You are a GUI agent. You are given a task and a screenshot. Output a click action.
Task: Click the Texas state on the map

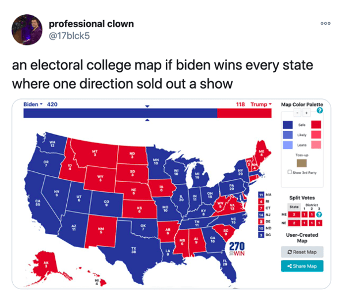pyautogui.click(x=134, y=251)
